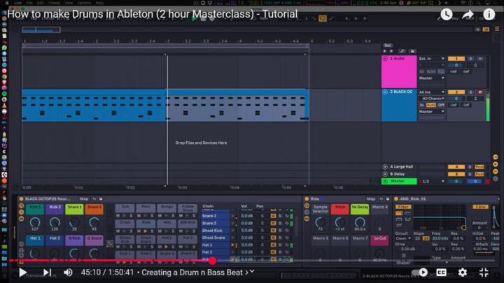
Task: Click the YouTube Share arrow icon
Action: tap(468, 15)
